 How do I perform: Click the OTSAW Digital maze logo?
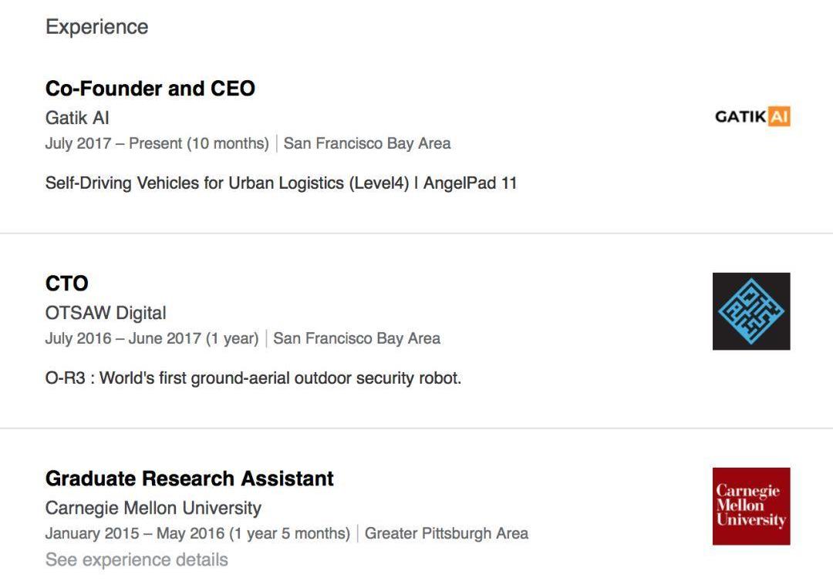(751, 311)
